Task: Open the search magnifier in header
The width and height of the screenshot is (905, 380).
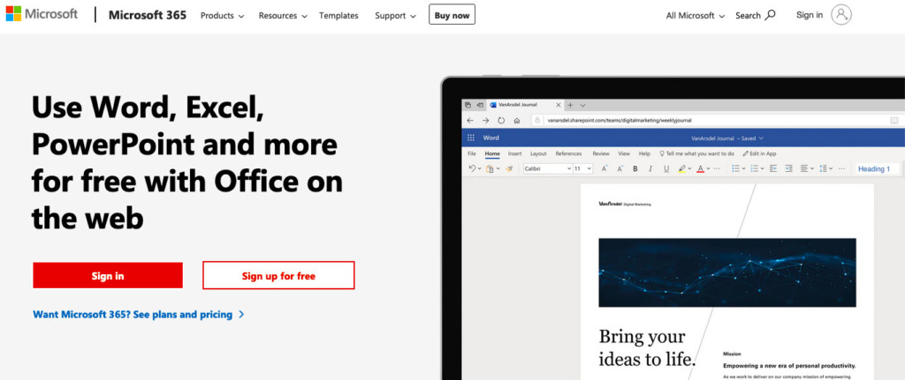Action: tap(770, 16)
